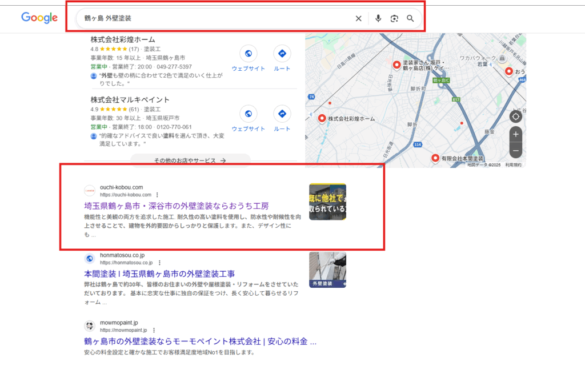
Task: Get route directions to 株式会社彩煌ホーム
Action: tap(282, 54)
